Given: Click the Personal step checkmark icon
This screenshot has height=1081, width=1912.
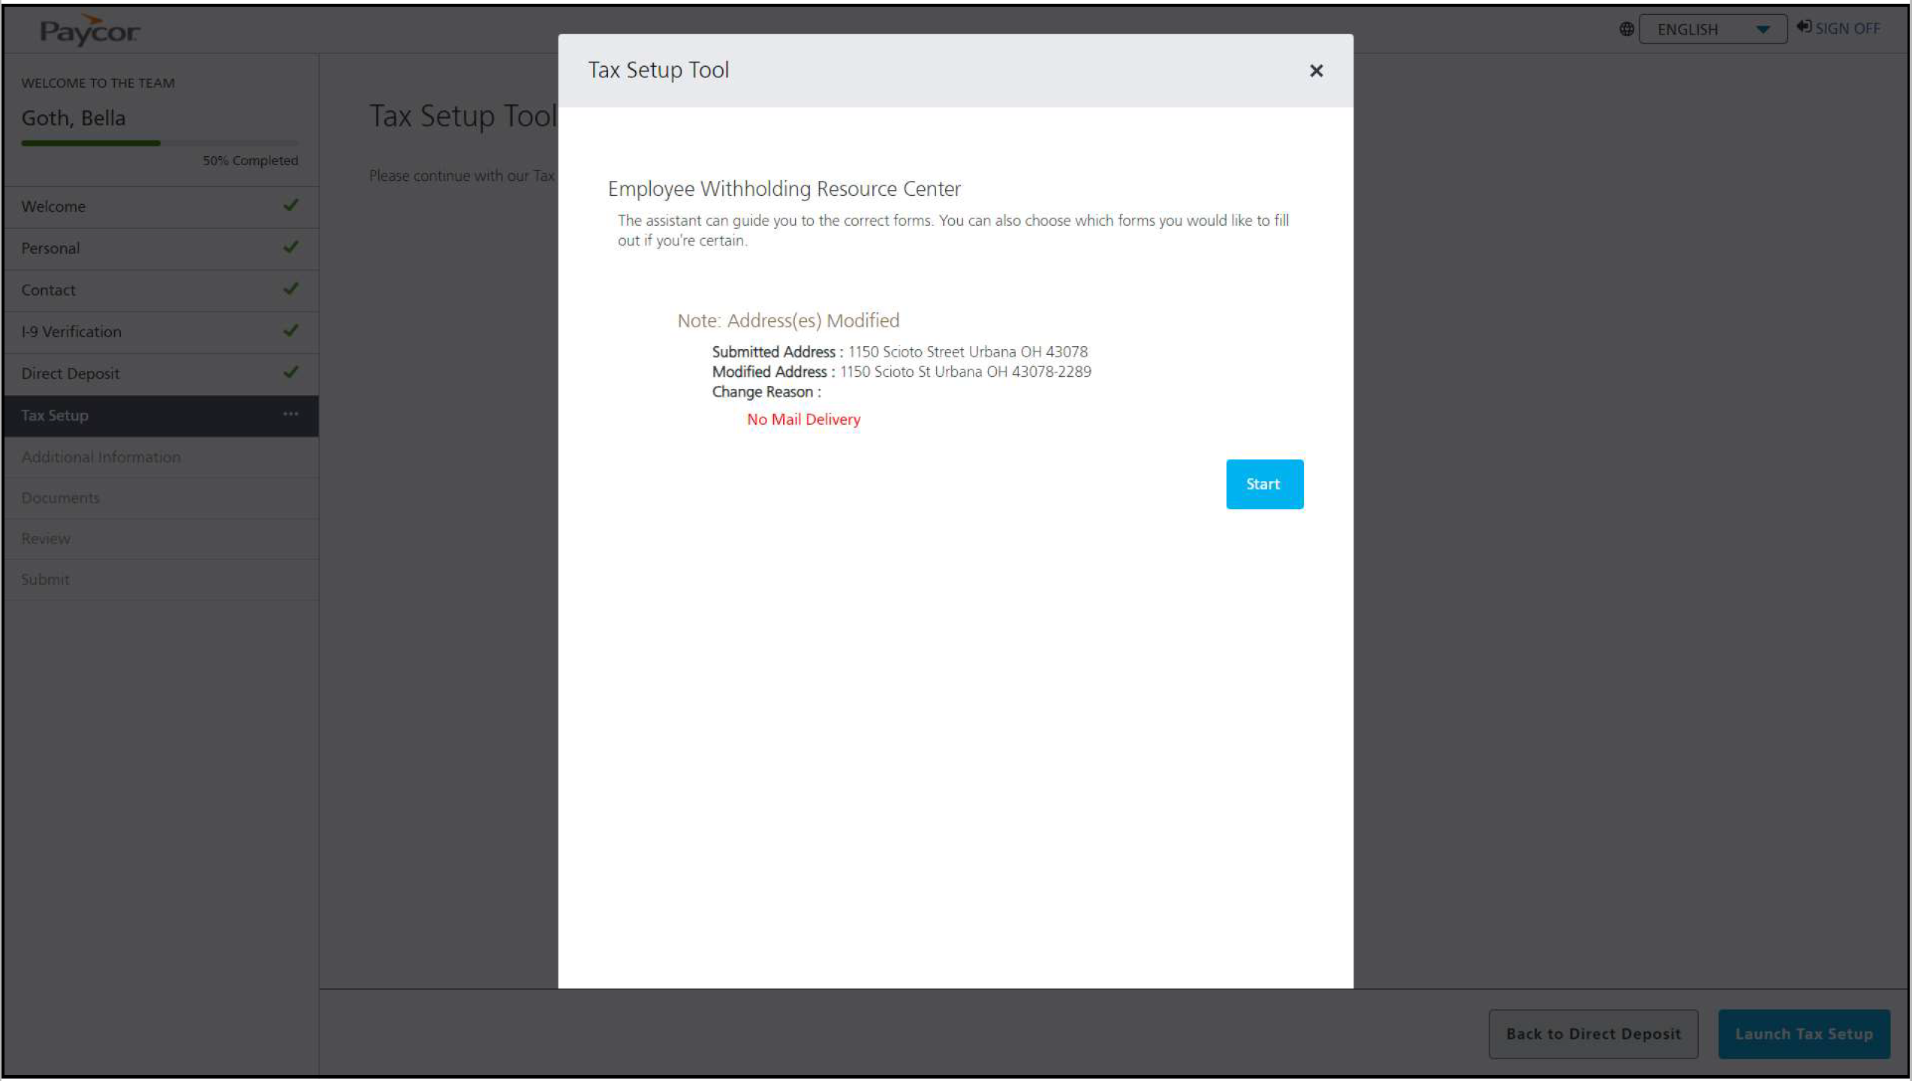Looking at the screenshot, I should tap(291, 247).
